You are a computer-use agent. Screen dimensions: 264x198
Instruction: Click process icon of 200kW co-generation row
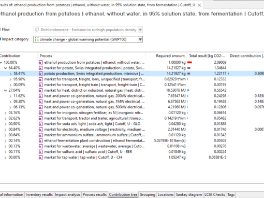click(40, 96)
